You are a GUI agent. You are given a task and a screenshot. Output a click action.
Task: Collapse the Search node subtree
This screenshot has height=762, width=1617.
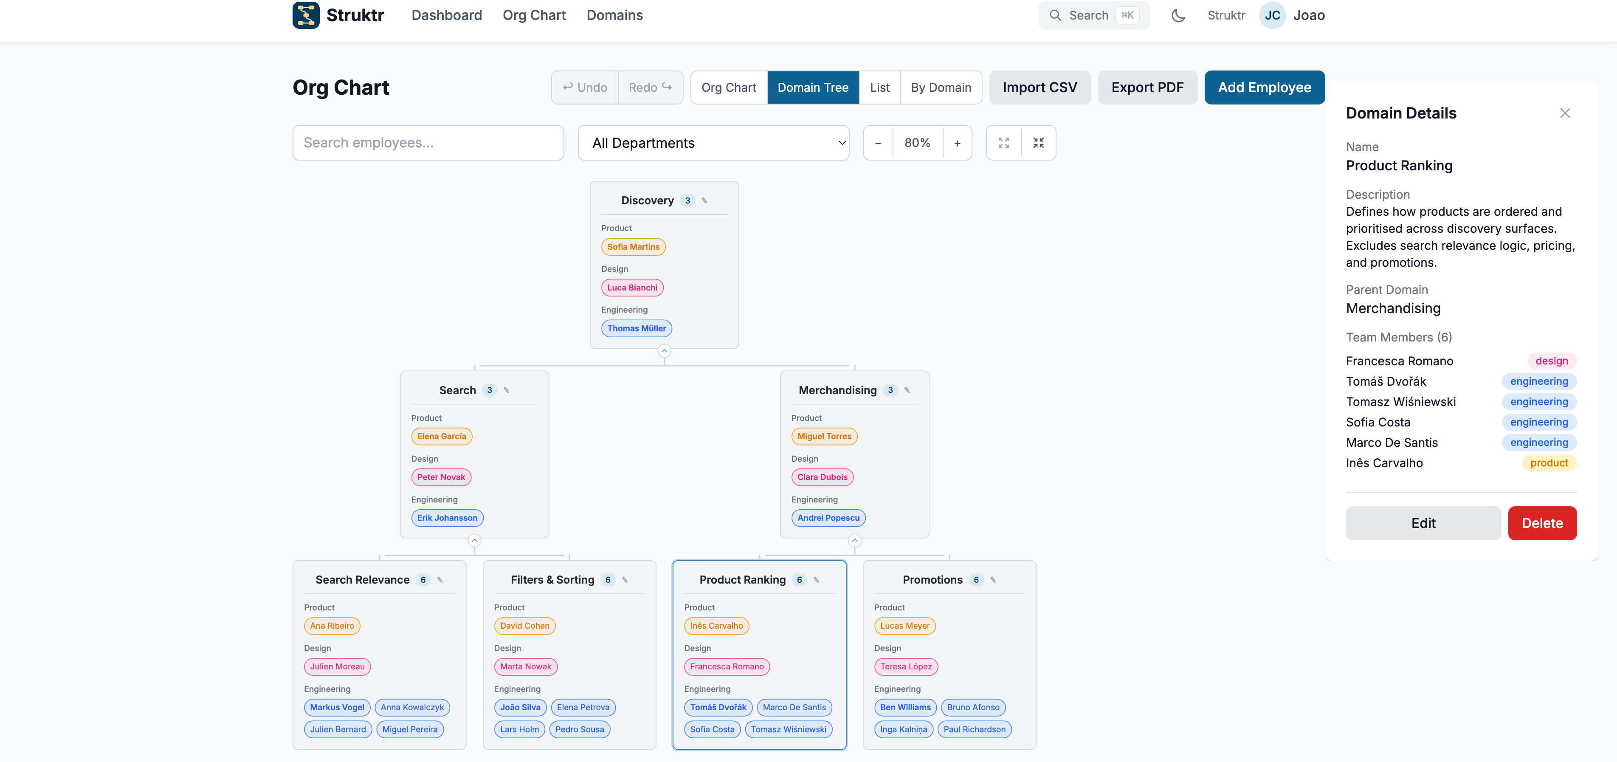pyautogui.click(x=475, y=540)
